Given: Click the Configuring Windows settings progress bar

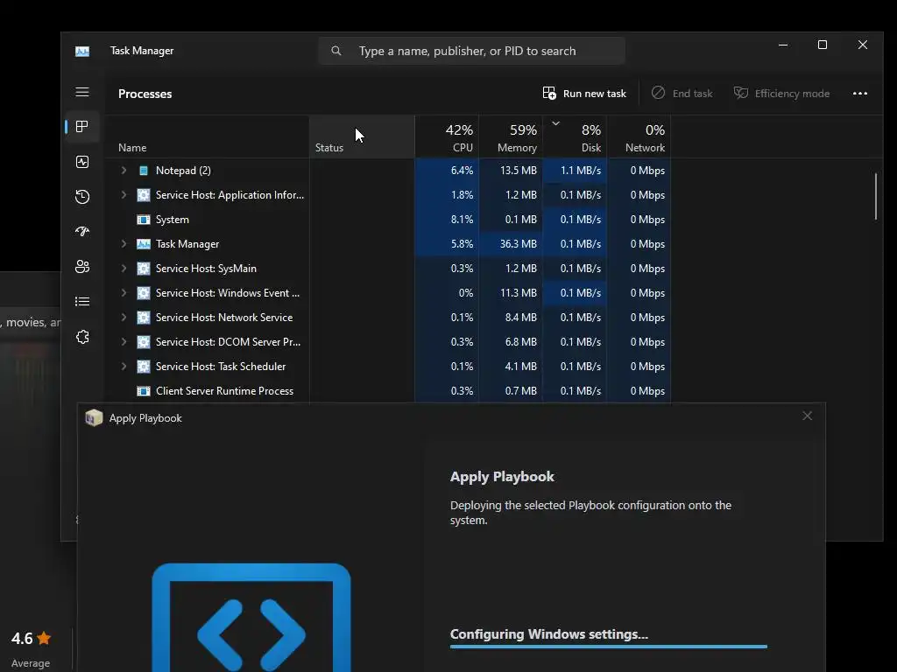Looking at the screenshot, I should pos(608,647).
